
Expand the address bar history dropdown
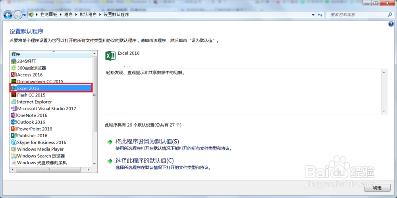[313, 15]
